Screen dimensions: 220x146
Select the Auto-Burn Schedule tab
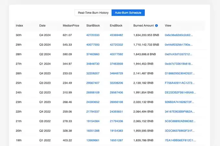point(128,13)
